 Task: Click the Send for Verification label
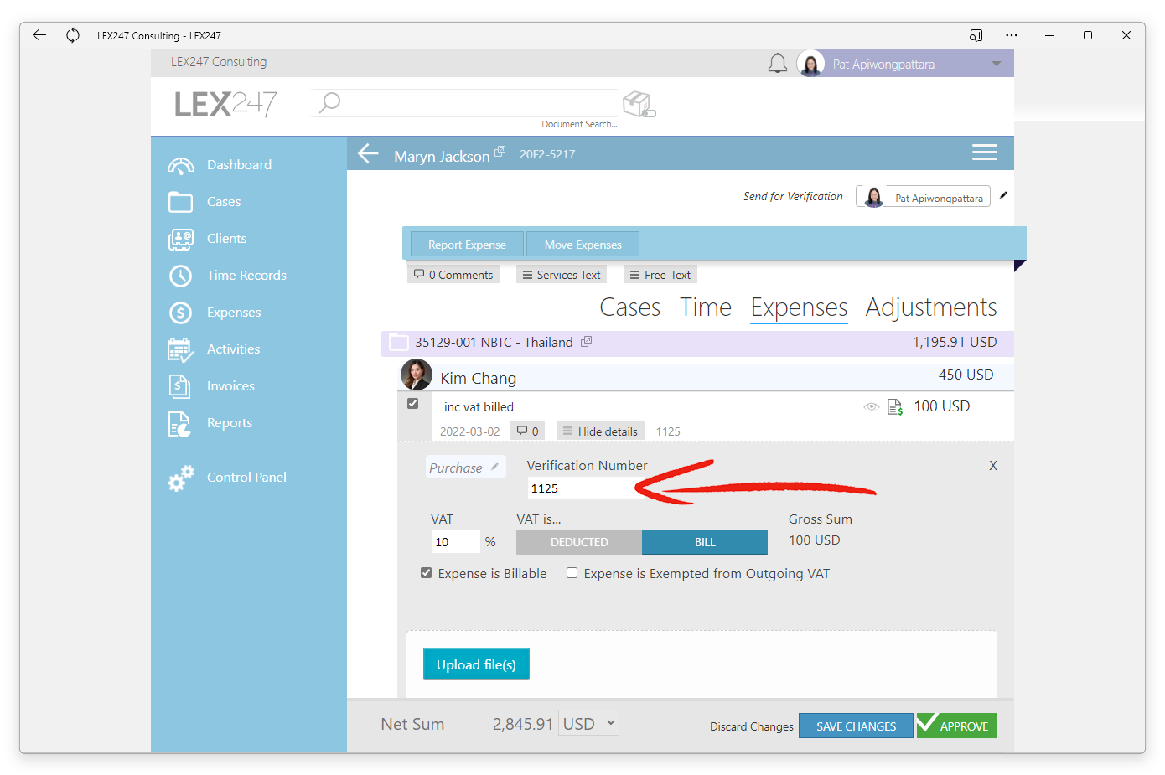[793, 196]
